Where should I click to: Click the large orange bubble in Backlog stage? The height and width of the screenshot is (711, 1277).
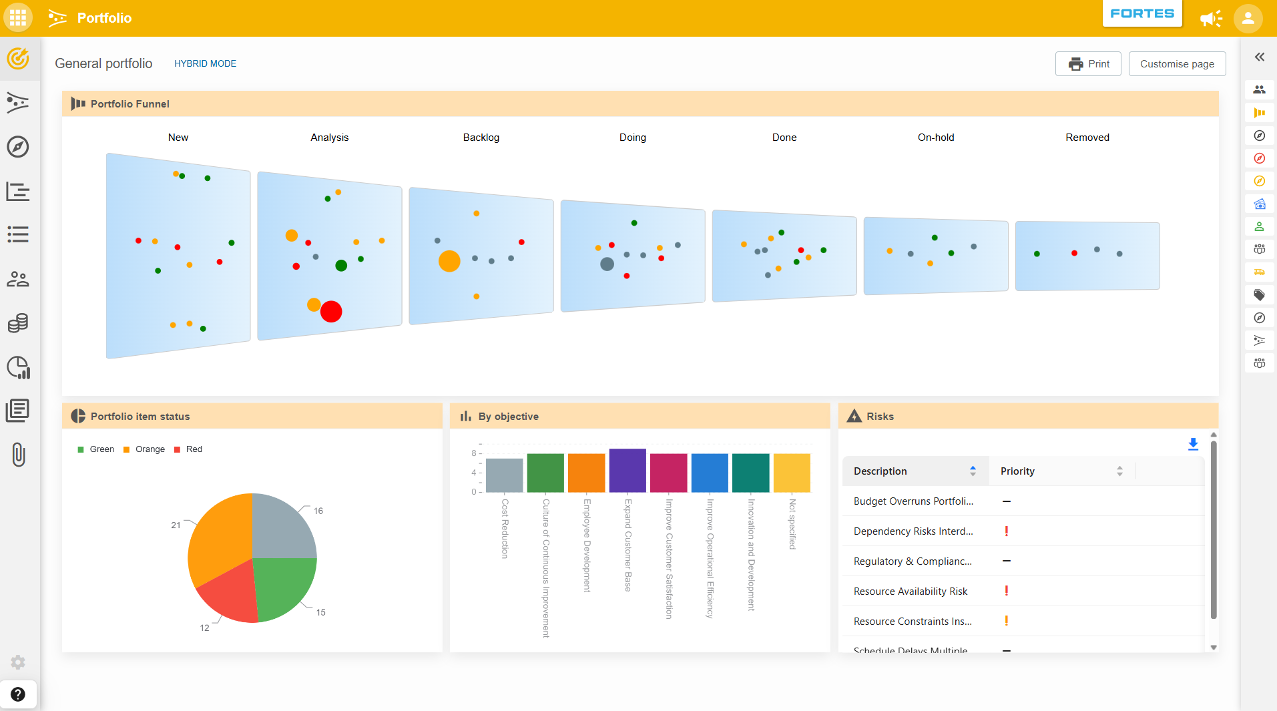[x=449, y=261]
